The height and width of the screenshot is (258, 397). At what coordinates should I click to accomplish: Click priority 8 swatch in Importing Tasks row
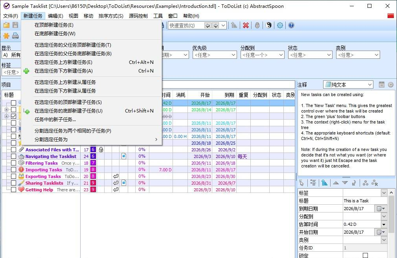[93, 170]
